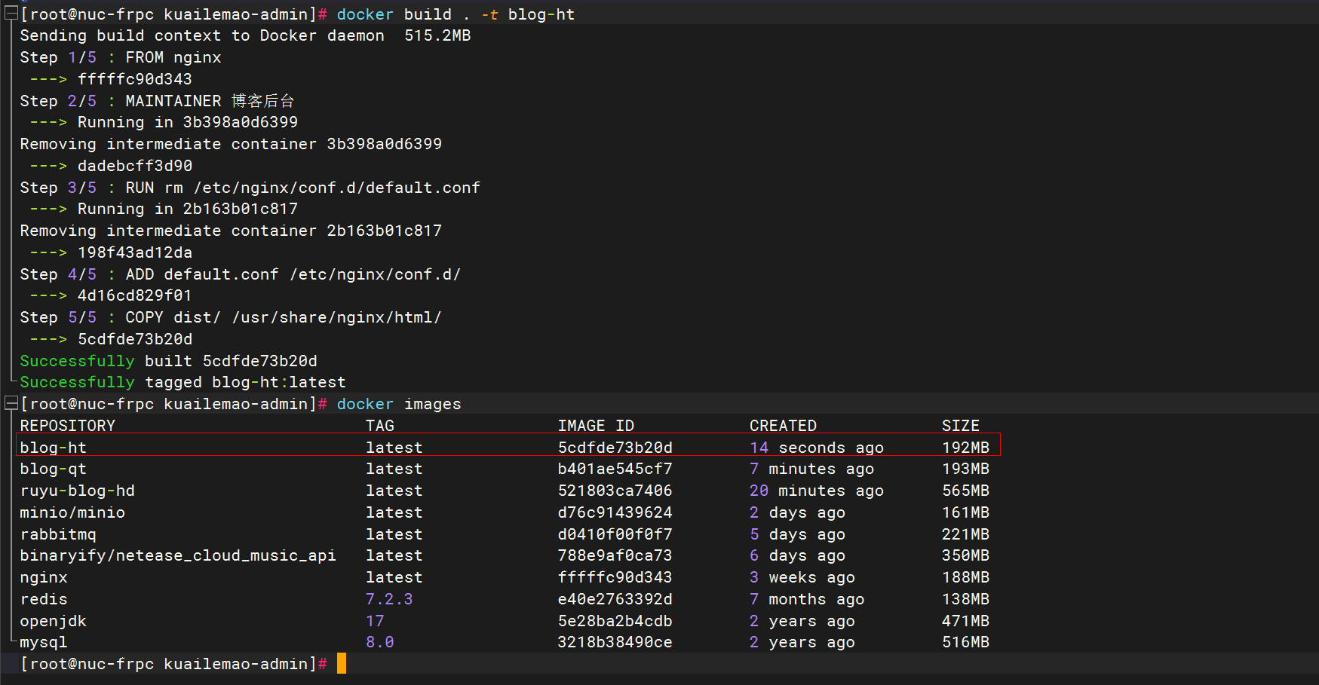
Task: Click '5 days ago' created value
Action: click(797, 534)
